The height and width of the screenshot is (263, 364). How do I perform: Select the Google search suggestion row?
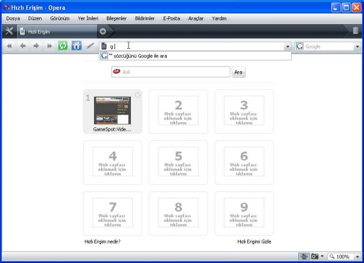click(195, 56)
